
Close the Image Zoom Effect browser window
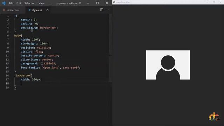220,2
